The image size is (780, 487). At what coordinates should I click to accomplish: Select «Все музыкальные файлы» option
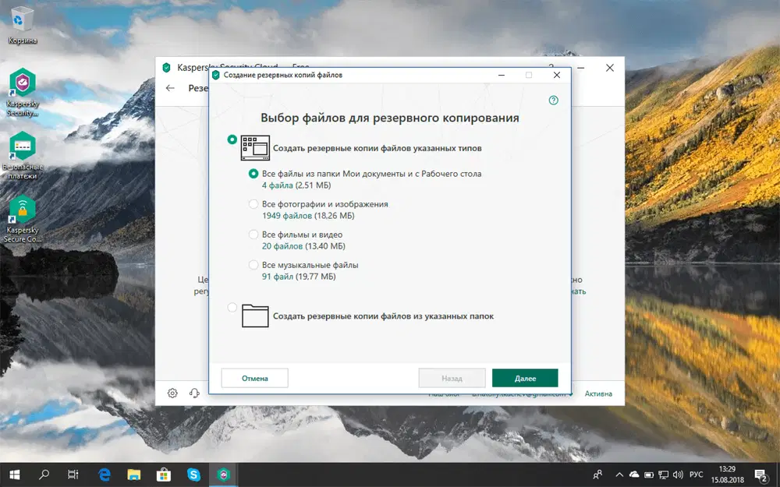point(253,264)
